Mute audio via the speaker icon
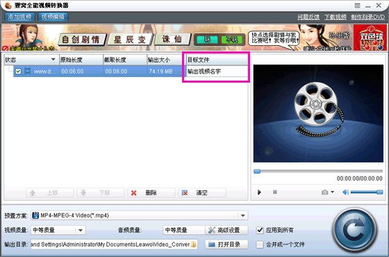The height and width of the screenshot is (257, 389). tap(346, 192)
